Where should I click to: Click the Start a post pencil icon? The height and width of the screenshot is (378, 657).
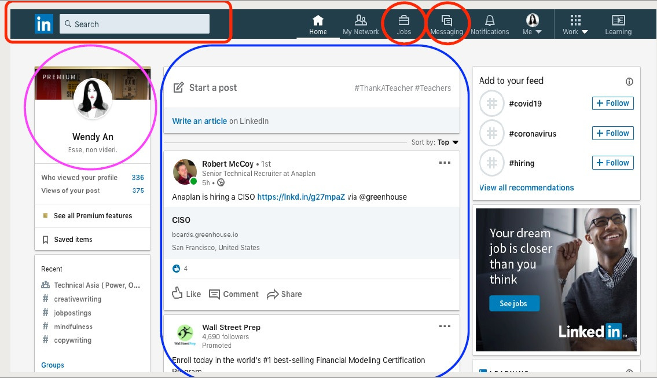[178, 87]
